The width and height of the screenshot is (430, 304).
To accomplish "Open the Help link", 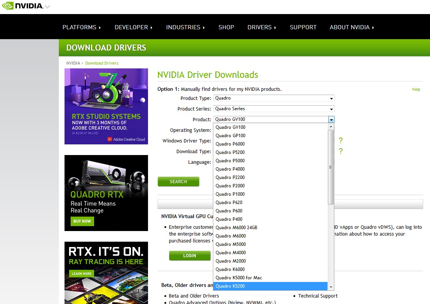I will point(416,89).
